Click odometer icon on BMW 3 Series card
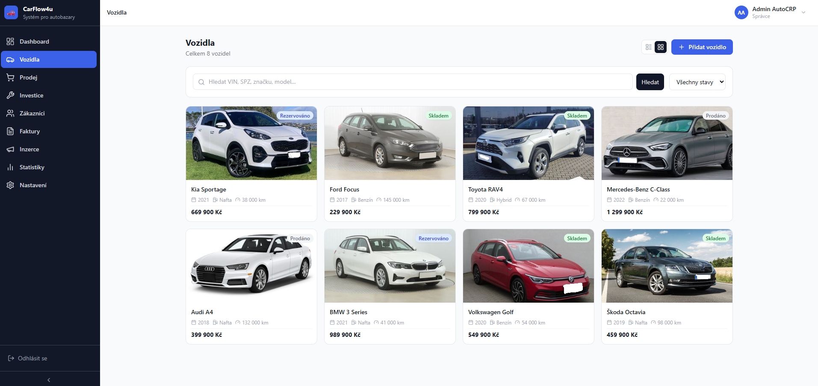 [x=376, y=322]
